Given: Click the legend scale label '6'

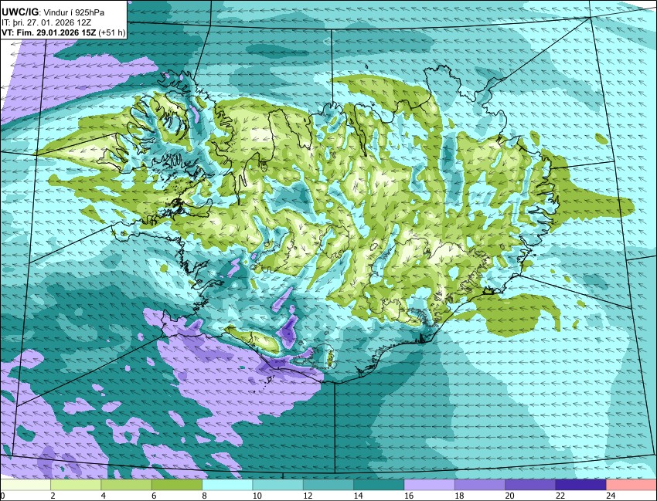Looking at the screenshot, I should point(154,496).
